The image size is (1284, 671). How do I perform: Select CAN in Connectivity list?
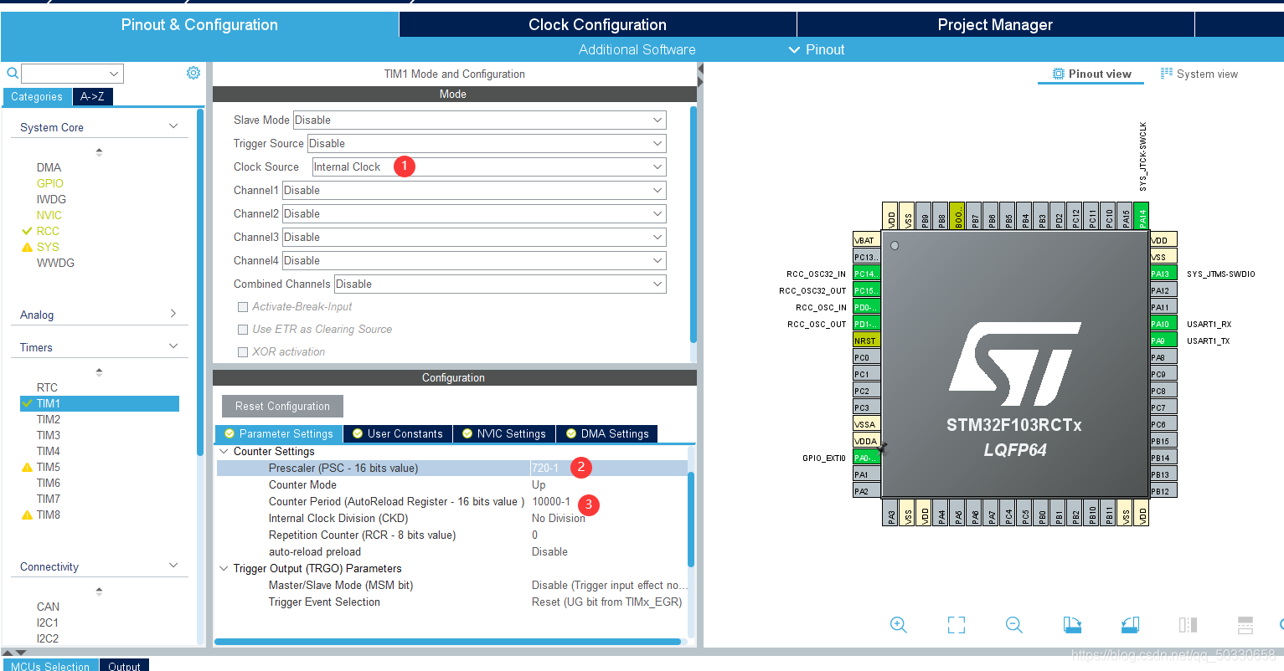click(x=48, y=607)
